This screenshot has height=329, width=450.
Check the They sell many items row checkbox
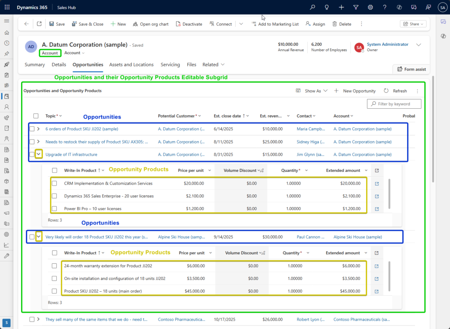point(32,319)
